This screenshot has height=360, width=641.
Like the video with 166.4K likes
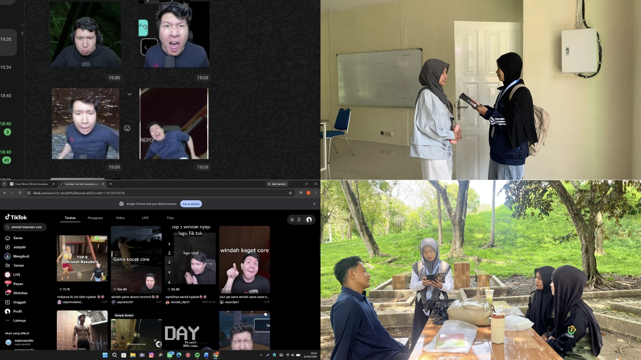click(x=115, y=290)
